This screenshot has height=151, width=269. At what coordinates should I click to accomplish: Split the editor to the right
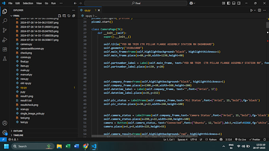(x=260, y=10)
